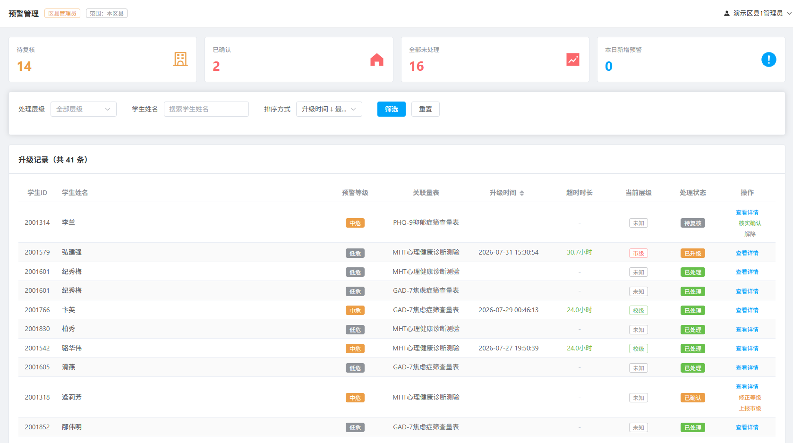Viewport: 793px width, 443px height.
Task: Toggle the sort arrows next to 升级时间
Action: (x=522, y=193)
